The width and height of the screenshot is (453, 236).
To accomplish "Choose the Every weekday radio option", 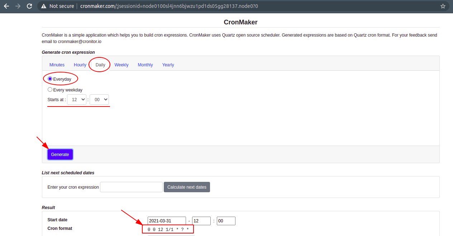I will pyautogui.click(x=50, y=90).
